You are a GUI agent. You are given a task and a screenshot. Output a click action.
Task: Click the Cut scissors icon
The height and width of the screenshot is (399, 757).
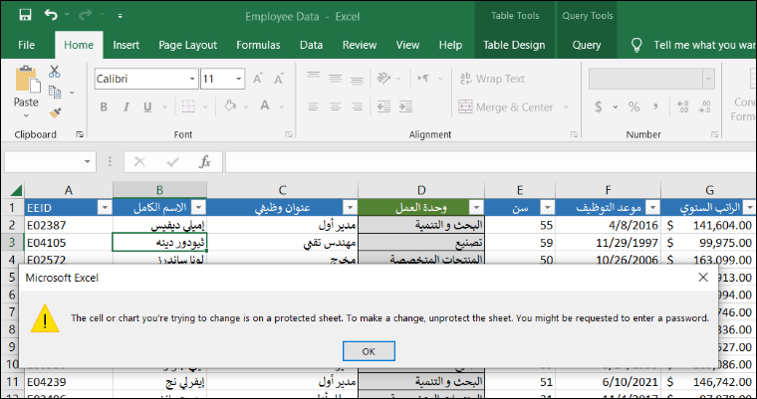coord(54,72)
